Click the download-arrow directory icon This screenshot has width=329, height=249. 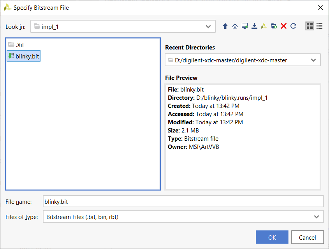coord(254,26)
